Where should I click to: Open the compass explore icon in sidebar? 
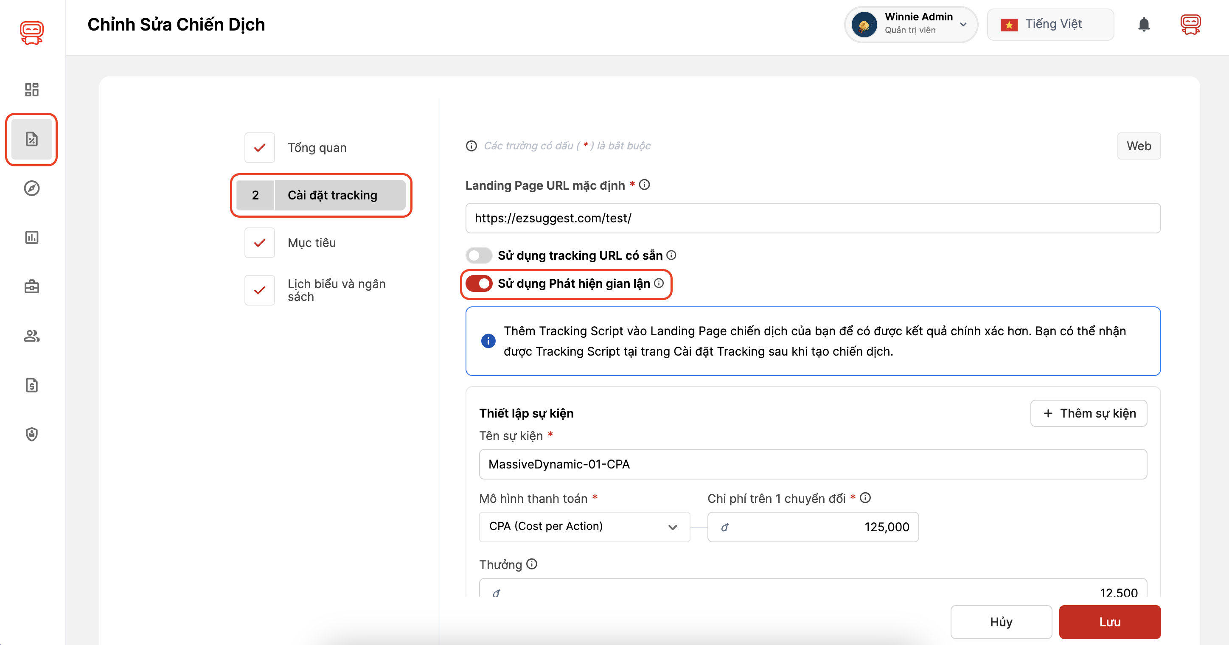(31, 188)
